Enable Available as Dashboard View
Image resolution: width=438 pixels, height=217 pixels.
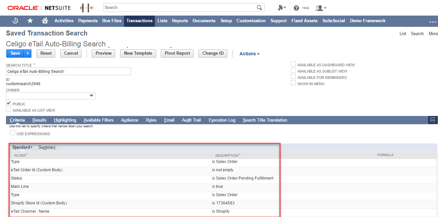pos(293,64)
